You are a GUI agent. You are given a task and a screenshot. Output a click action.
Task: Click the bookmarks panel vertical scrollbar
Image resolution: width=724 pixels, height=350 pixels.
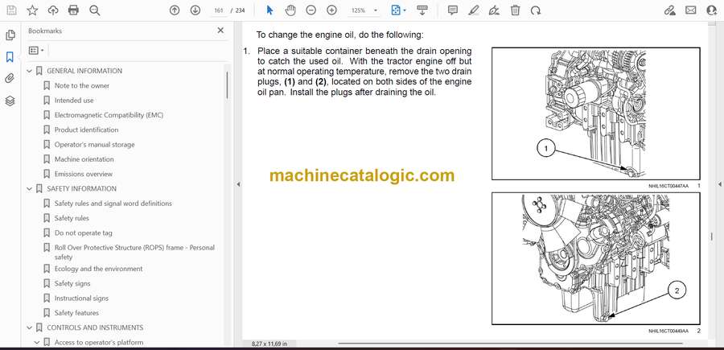[x=227, y=85]
